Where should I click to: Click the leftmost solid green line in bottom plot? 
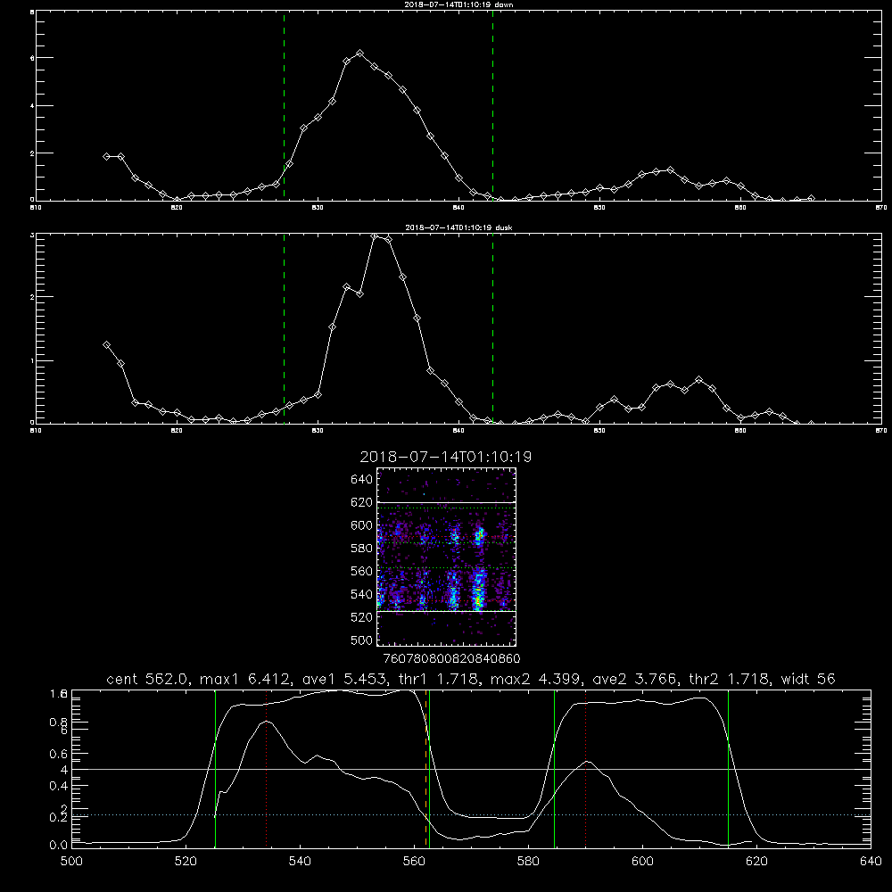(x=215, y=768)
